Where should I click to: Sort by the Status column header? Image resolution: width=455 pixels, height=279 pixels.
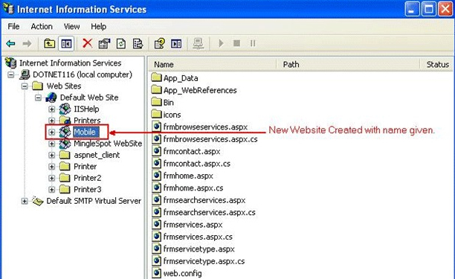[x=437, y=65]
